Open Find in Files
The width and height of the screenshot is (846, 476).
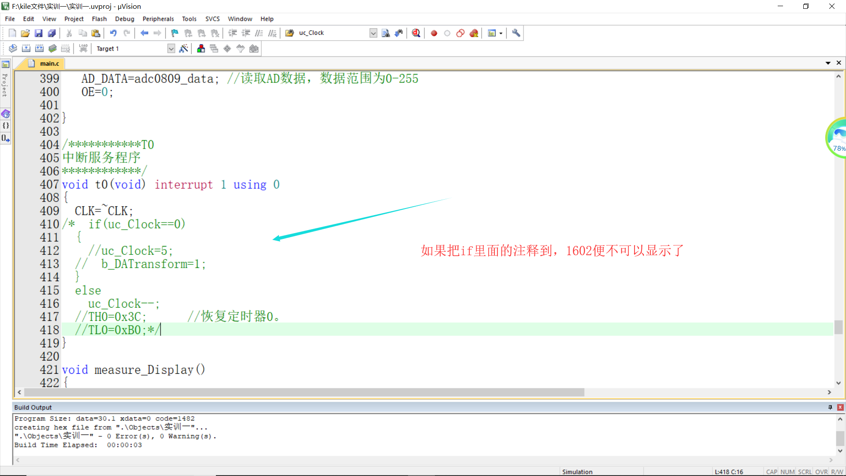[x=289, y=33]
